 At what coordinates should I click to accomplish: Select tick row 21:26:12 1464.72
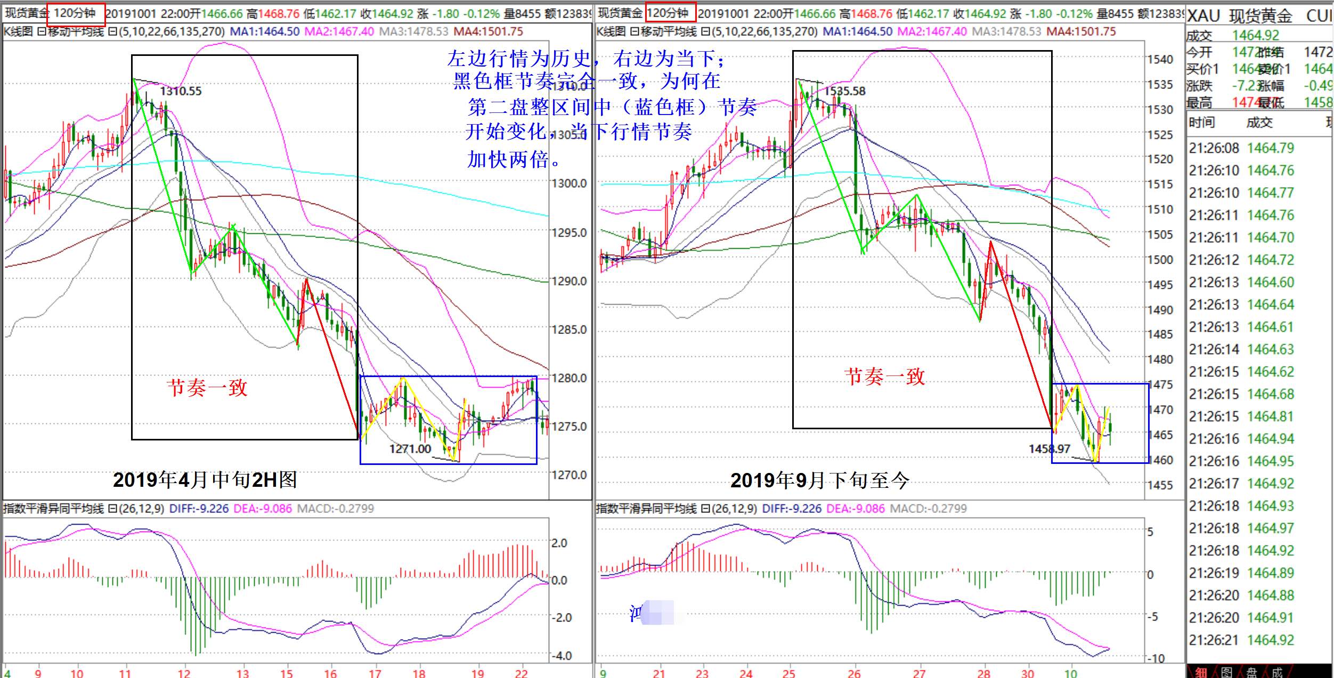pos(1241,260)
